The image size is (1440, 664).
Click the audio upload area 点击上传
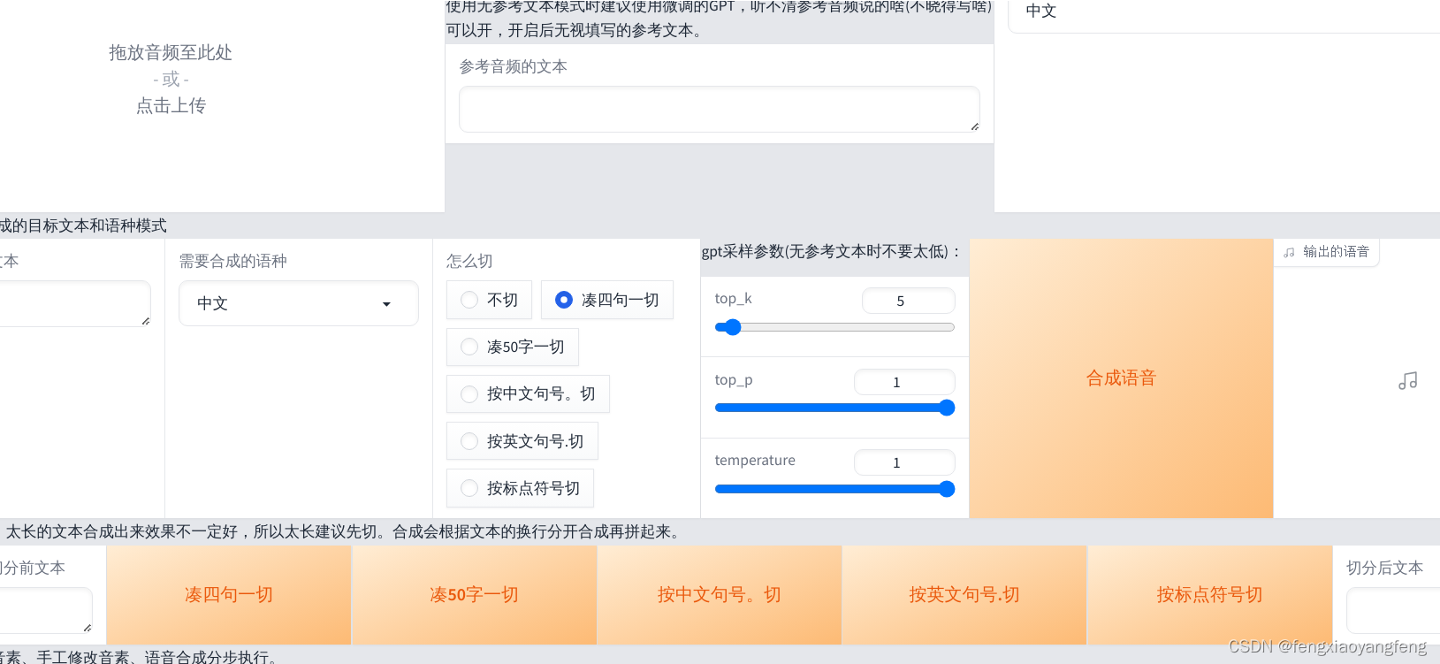[171, 106]
